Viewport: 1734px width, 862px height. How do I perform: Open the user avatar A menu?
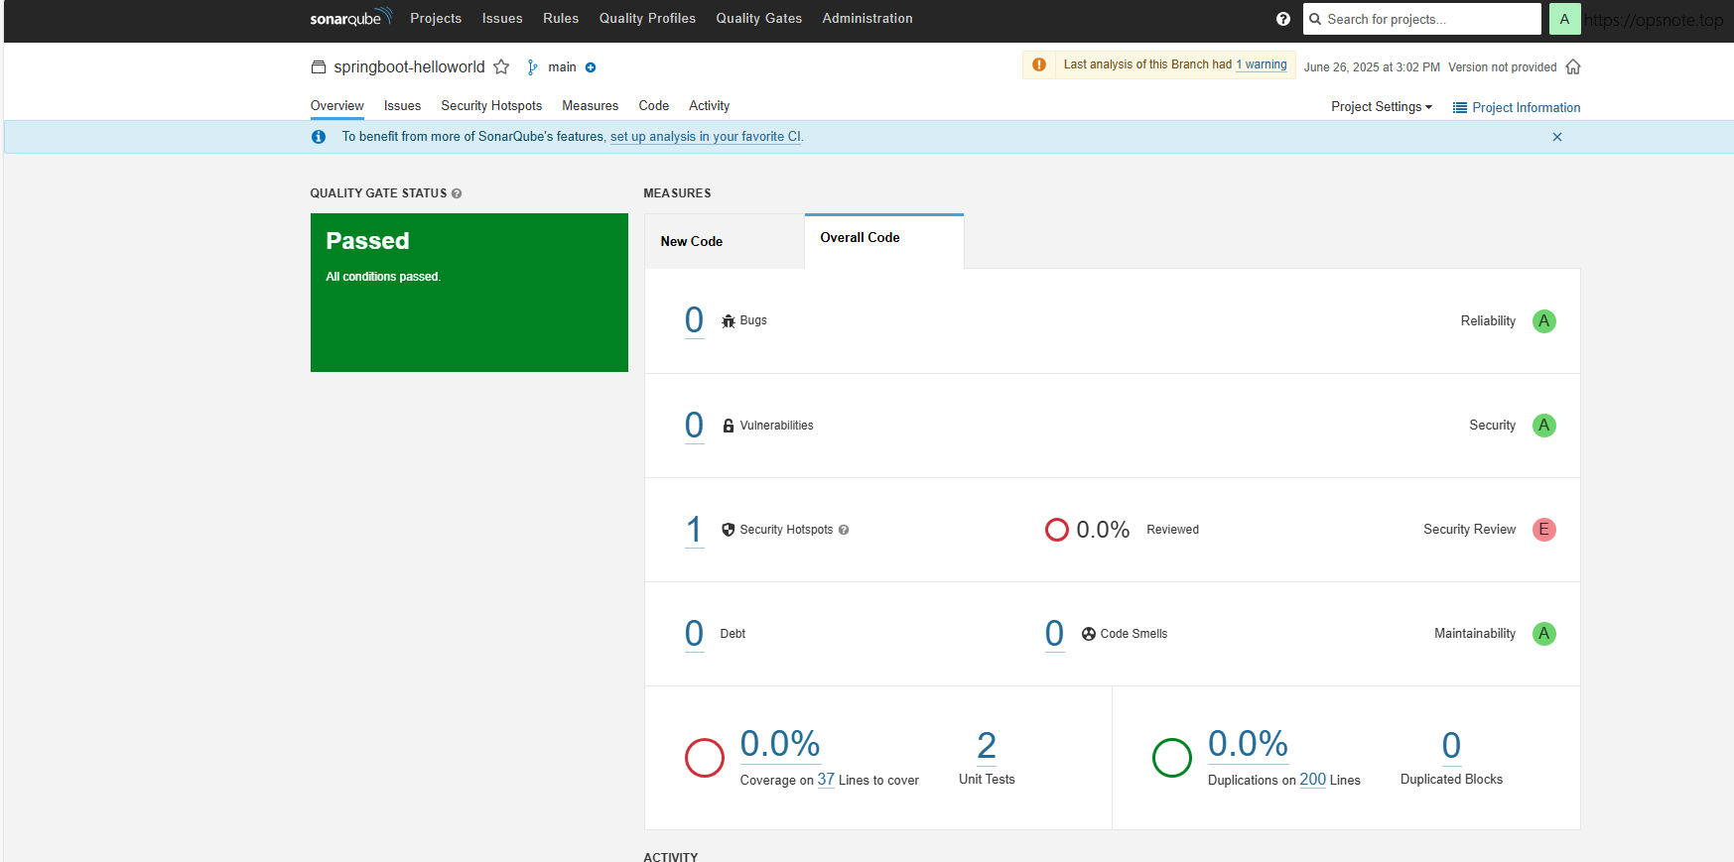coord(1564,19)
